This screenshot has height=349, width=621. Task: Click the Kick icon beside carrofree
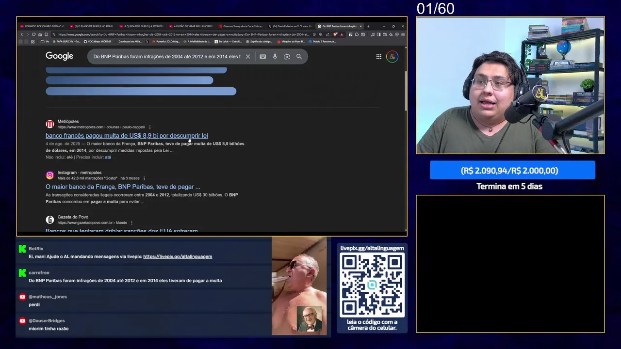[x=22, y=273]
